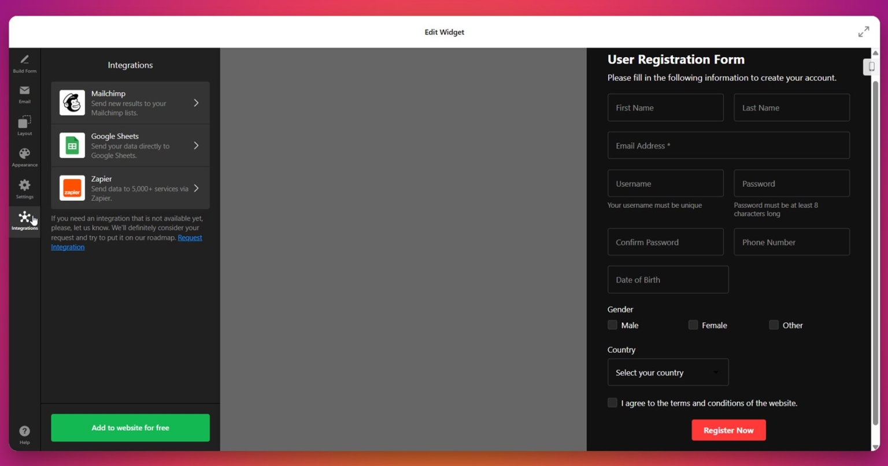Select the Build Form sidebar icon

(24, 60)
